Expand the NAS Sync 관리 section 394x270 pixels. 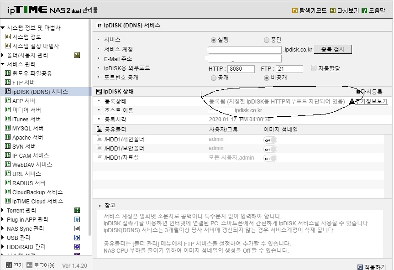pos(3,228)
